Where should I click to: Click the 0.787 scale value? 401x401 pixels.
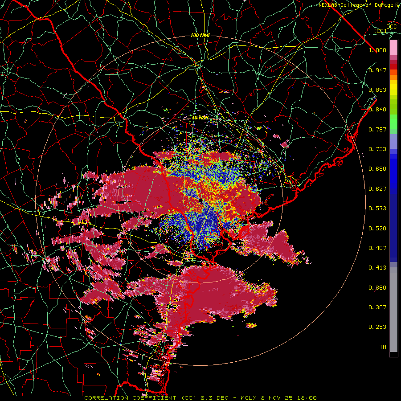coord(377,129)
